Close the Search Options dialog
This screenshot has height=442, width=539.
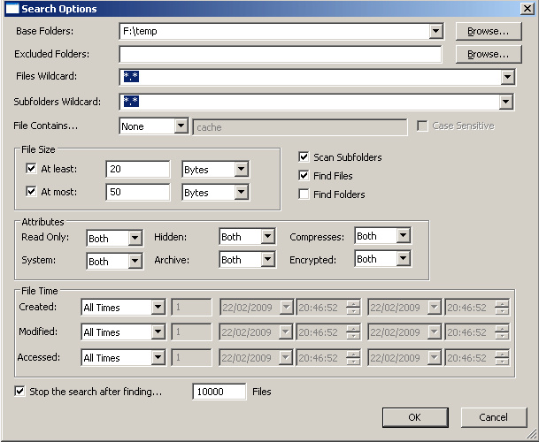coord(527,8)
